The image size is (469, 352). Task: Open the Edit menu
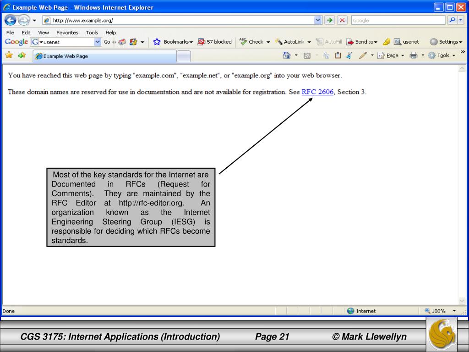point(26,33)
